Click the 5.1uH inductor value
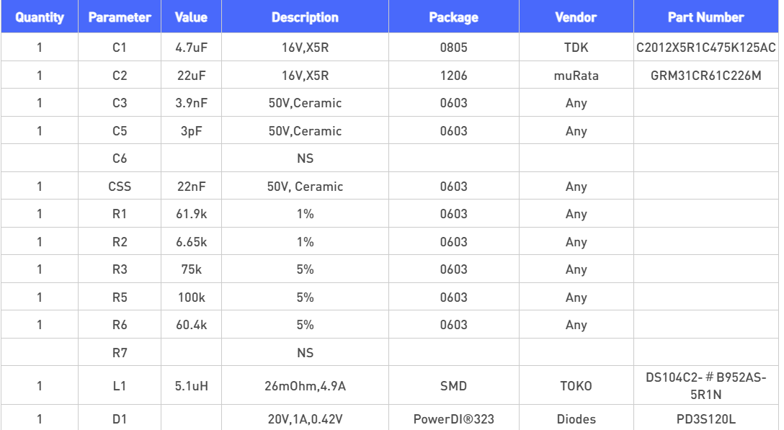This screenshot has width=784, height=430. tap(191, 386)
